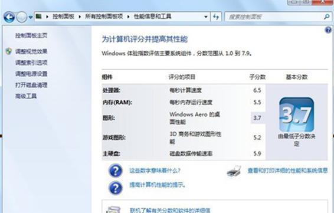The height and width of the screenshot is (213, 334).
Task: Expand the arrow after 所有控制面板项 breadcrumb
Action: click(x=128, y=17)
